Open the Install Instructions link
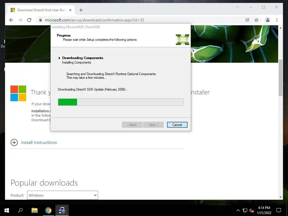This screenshot has width=288, height=216. [x=39, y=142]
